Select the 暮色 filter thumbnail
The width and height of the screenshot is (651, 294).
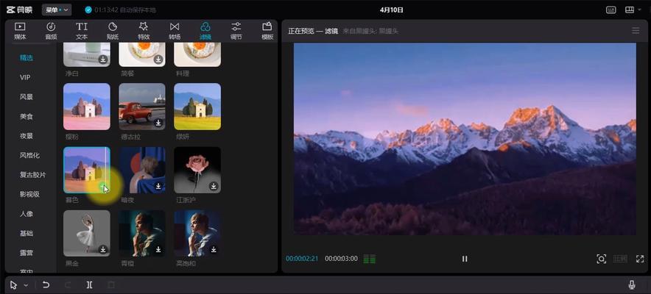point(87,170)
